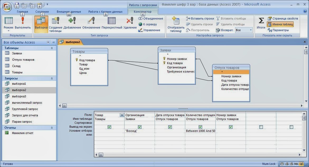
Task: Collapse the Отчеты group
Action: [x=52, y=128]
